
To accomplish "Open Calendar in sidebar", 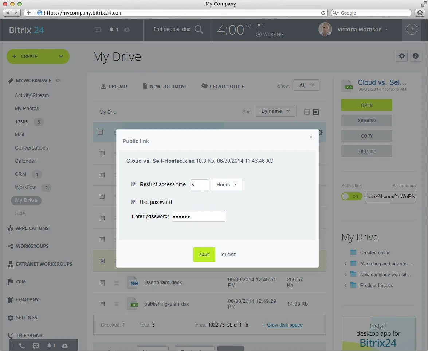I will point(25,161).
